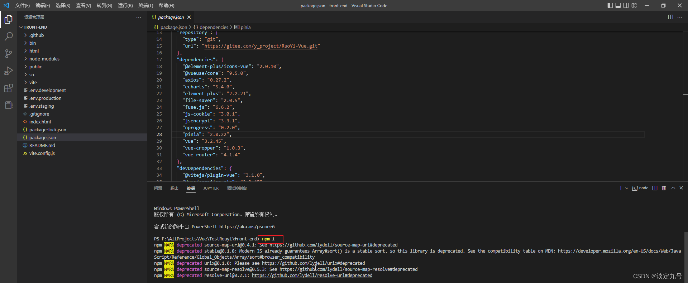Open the customize layout icon
688x283 pixels.
click(x=634, y=5)
